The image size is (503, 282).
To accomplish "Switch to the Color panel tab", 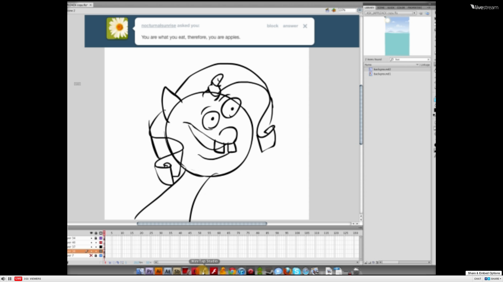I will 401,8.
